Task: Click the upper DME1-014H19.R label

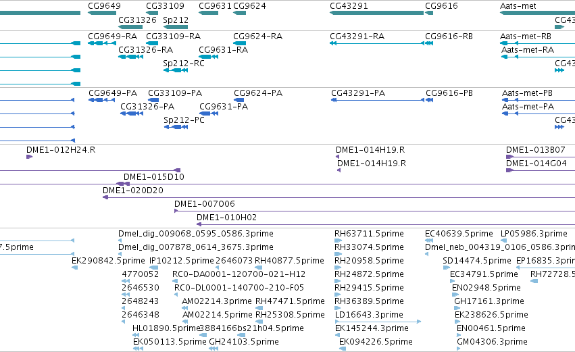Action: pyautogui.click(x=370, y=150)
